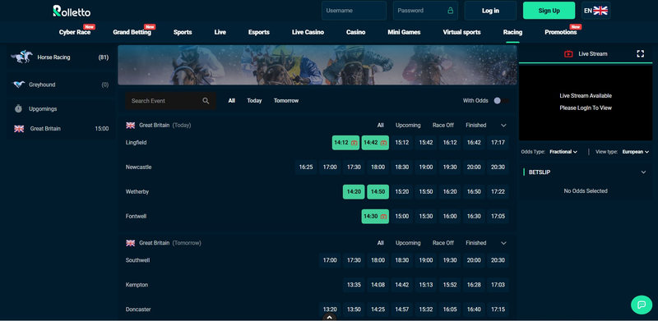Open the Cyber Race menu
The width and height of the screenshot is (658, 321).
[x=75, y=32]
